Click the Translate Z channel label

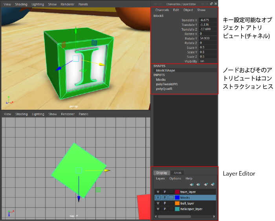189,29
